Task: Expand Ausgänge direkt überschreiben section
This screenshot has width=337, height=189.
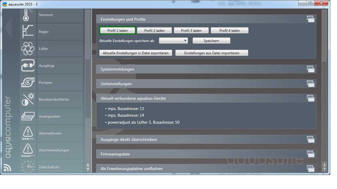Action: [206, 139]
